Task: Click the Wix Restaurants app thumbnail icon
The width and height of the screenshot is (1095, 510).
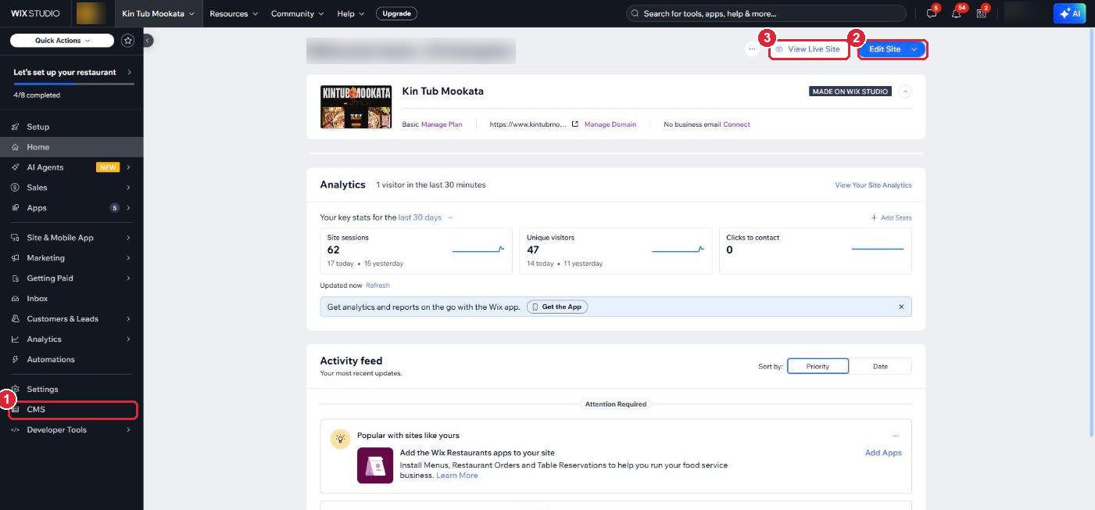Action: click(x=375, y=465)
